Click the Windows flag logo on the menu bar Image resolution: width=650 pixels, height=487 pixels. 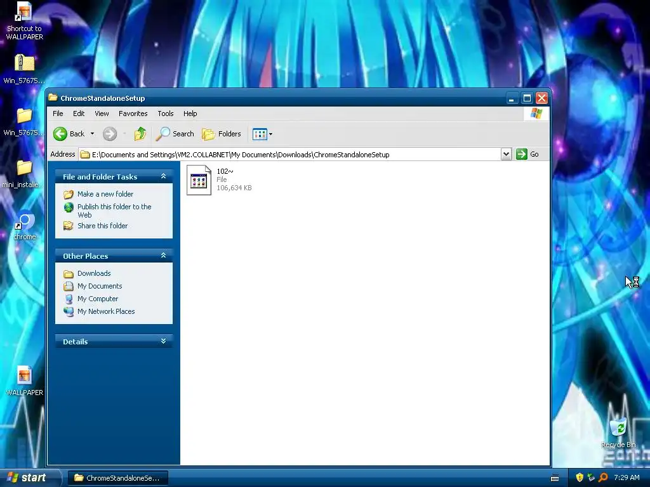(536, 114)
